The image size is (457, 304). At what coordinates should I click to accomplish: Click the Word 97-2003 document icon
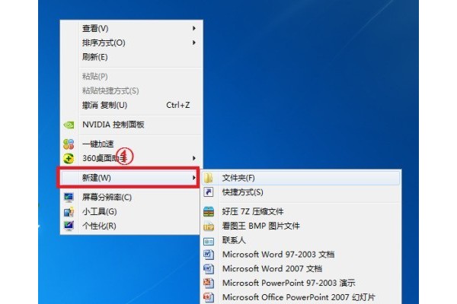pyautogui.click(x=209, y=255)
